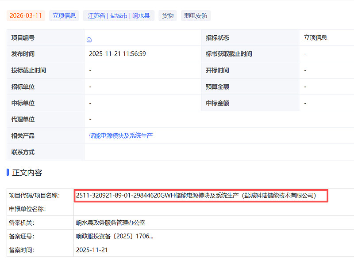
Task: Select the 响政服投资备〔2025〕1706... value
Action: (x=115, y=236)
